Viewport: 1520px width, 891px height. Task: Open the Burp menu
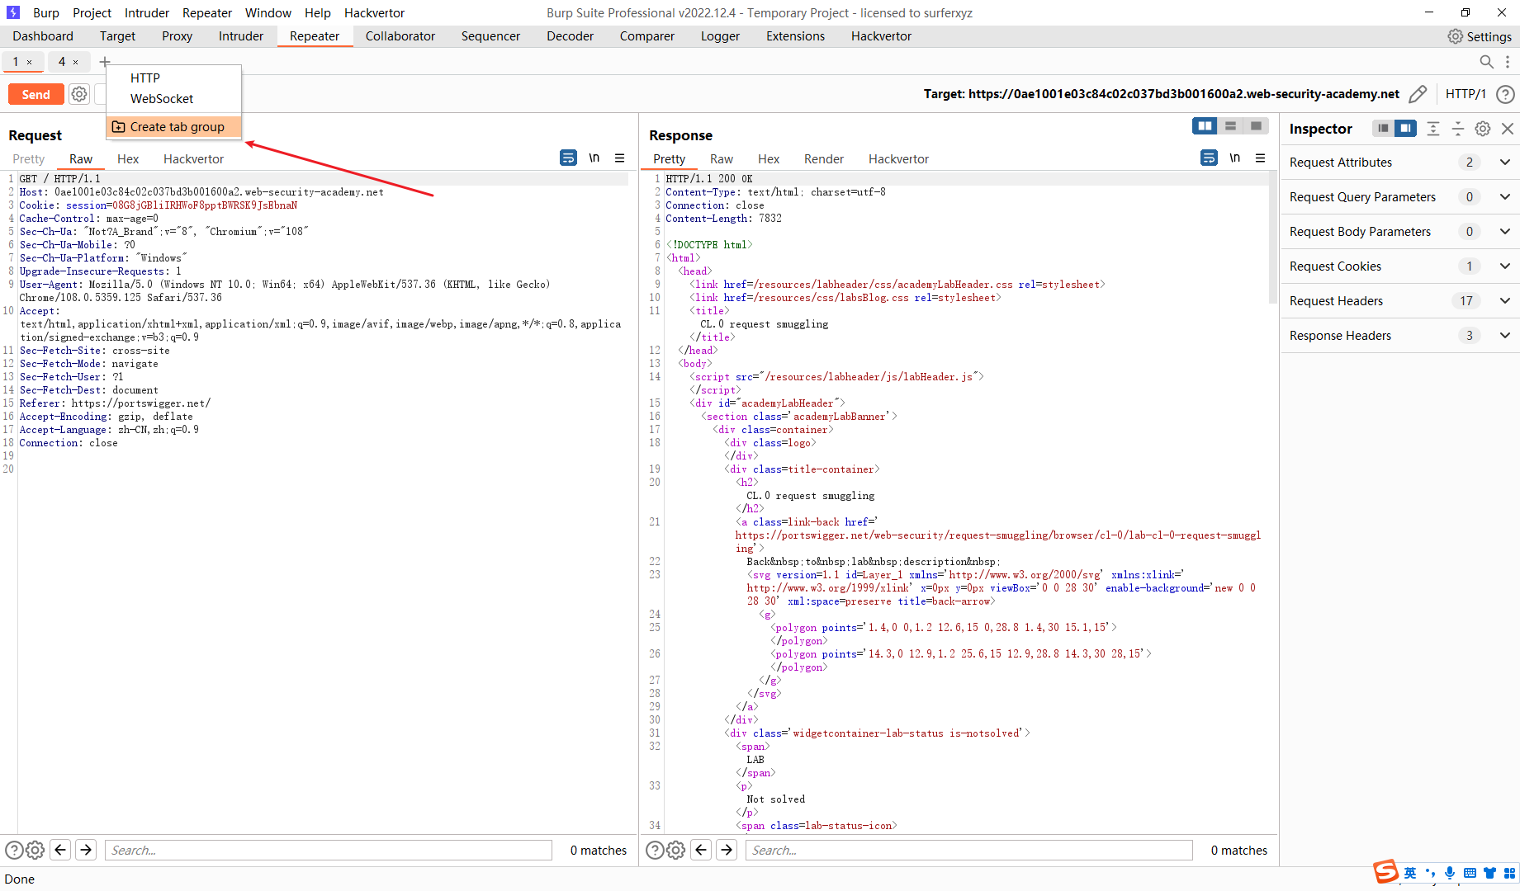(x=46, y=13)
